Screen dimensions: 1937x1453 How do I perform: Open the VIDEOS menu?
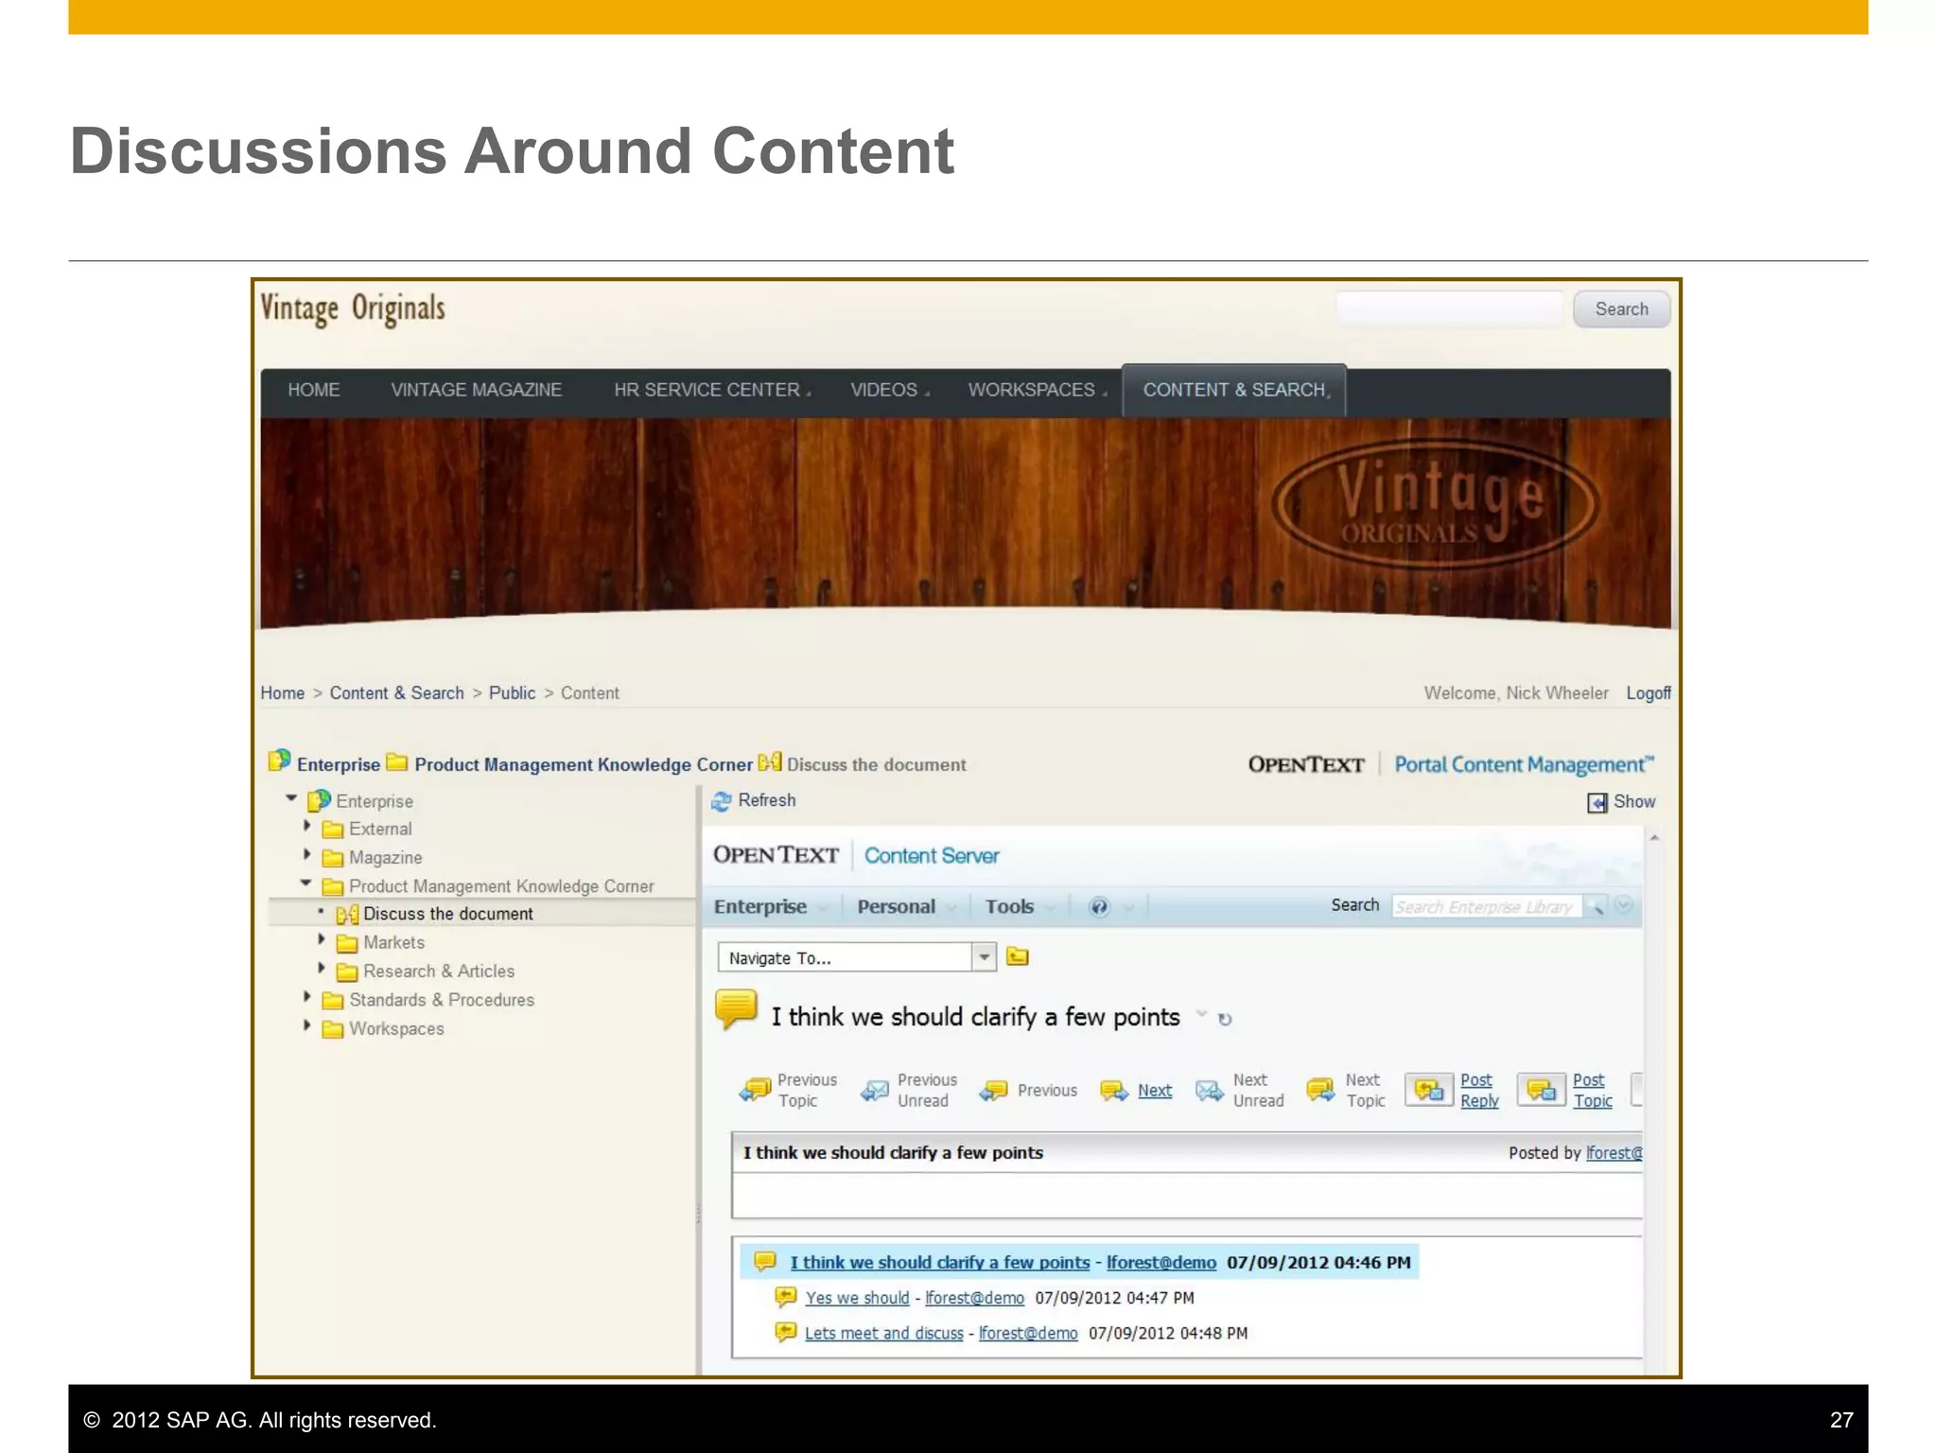pyautogui.click(x=889, y=391)
